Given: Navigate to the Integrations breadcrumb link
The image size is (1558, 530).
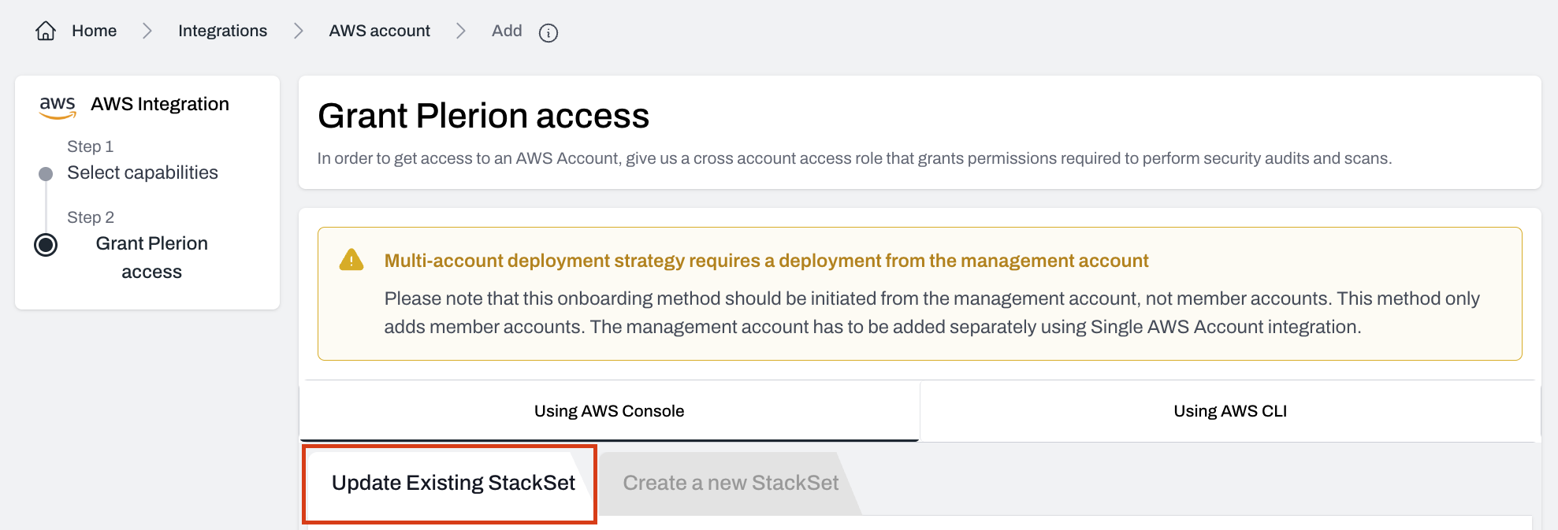Looking at the screenshot, I should click(x=222, y=31).
